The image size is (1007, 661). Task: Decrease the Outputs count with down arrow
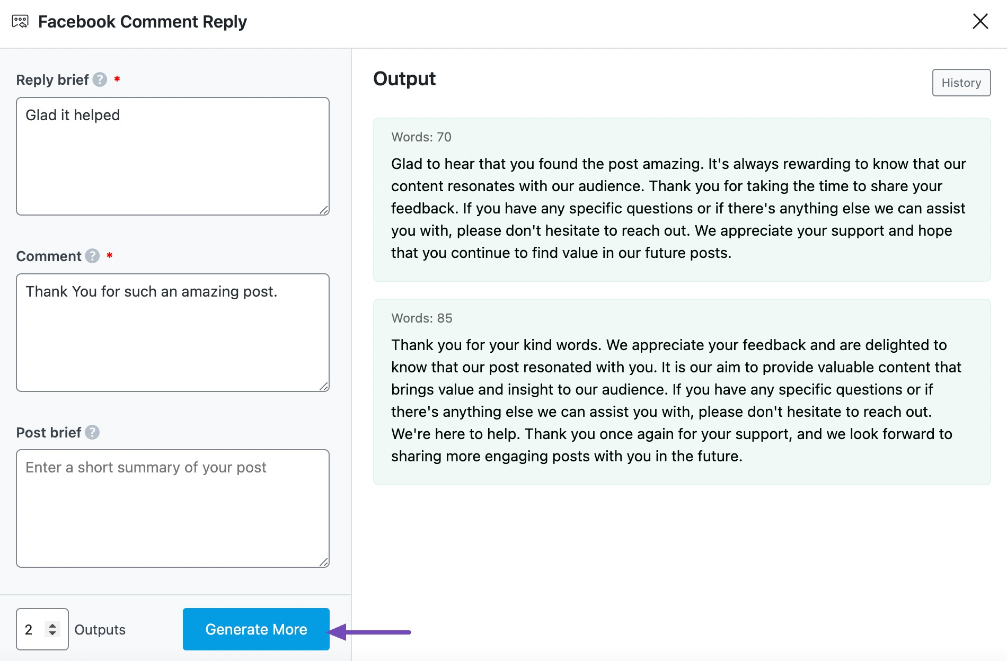click(x=54, y=633)
